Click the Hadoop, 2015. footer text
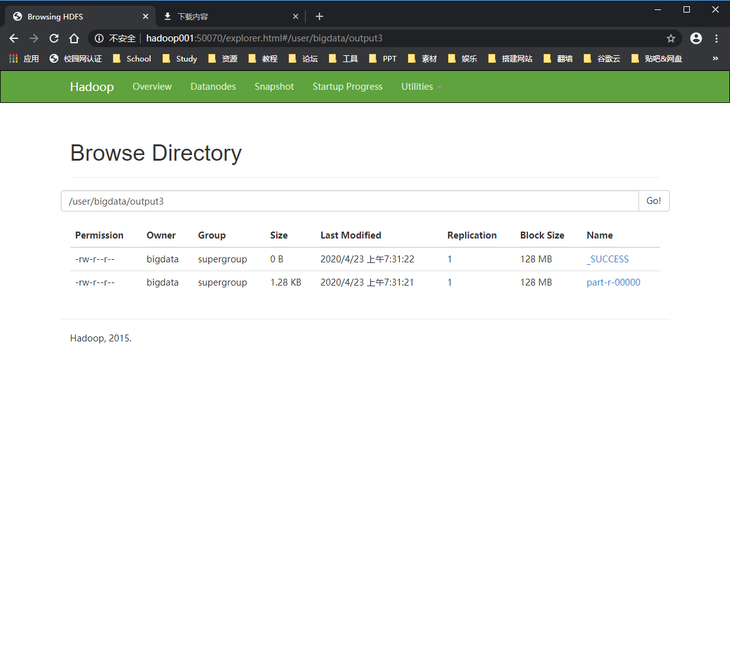 click(100, 338)
